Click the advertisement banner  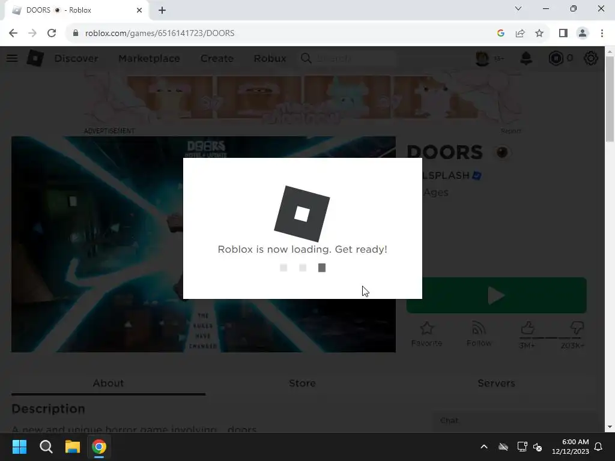click(x=303, y=97)
